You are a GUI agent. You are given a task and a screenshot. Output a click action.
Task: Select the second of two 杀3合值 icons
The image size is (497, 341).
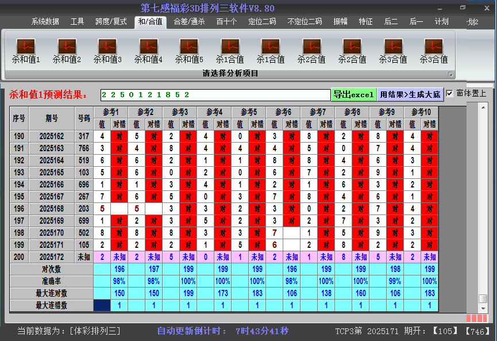click(x=434, y=51)
